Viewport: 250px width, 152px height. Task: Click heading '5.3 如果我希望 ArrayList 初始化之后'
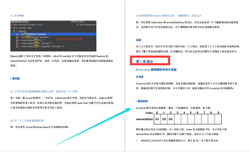168,16
